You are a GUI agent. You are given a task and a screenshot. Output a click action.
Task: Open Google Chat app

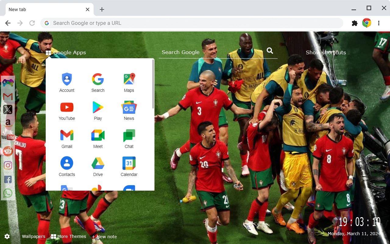129,139
